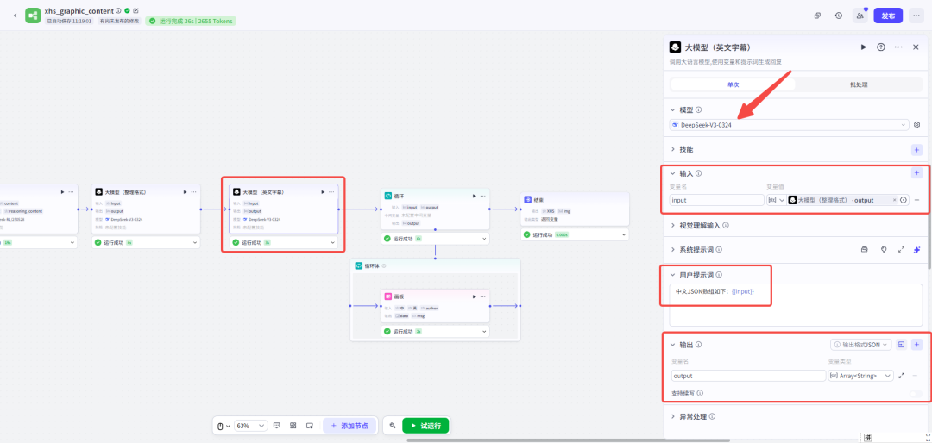Select the 结束 node on canvas
The image size is (932, 443).
[574, 209]
